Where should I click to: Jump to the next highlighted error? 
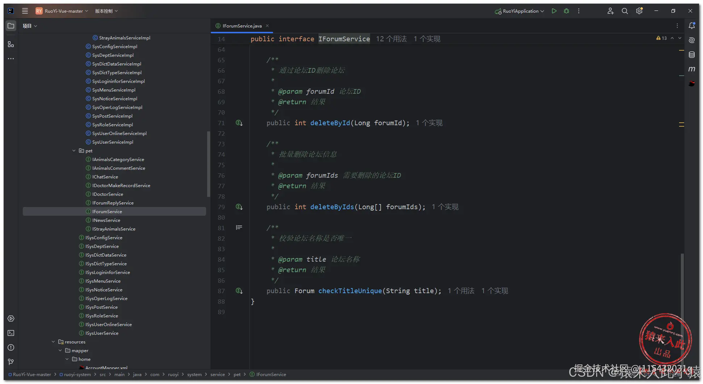tap(680, 38)
